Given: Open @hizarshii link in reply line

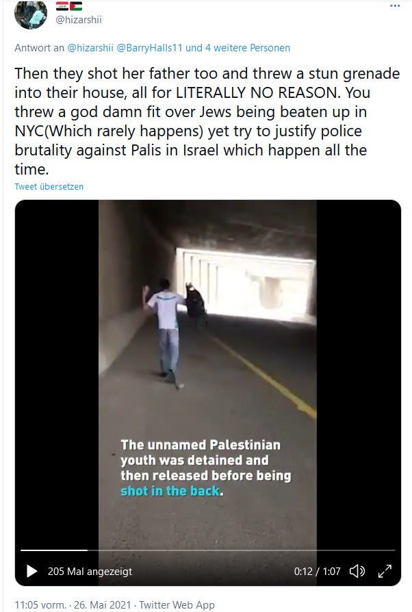Looking at the screenshot, I should tap(90, 48).
